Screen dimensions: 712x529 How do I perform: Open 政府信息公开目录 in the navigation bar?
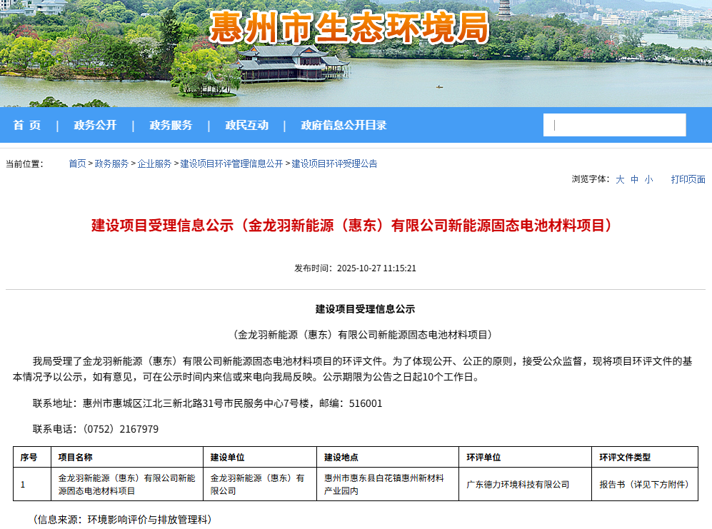tap(344, 126)
